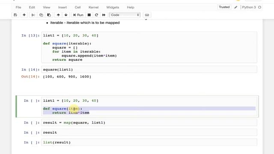Open the Edit menu
Image resolution: width=274 pixels, height=154 pixels.
[32, 7]
